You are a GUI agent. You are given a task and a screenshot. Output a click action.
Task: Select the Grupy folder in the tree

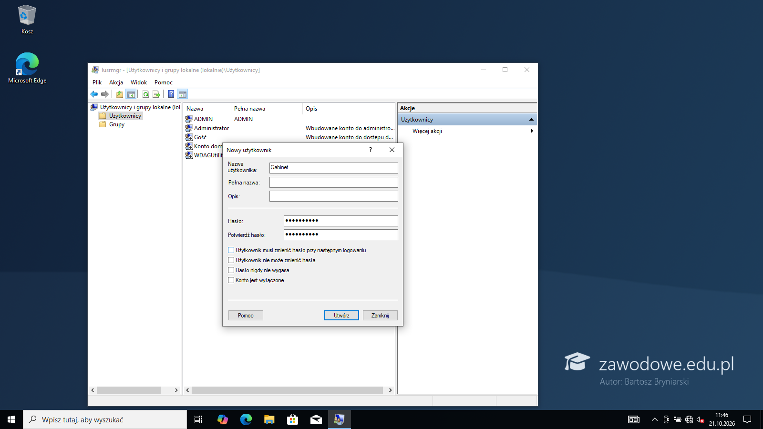pyautogui.click(x=116, y=124)
